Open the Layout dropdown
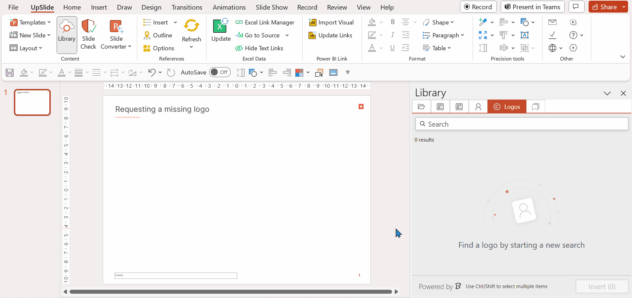Image resolution: width=632 pixels, height=298 pixels. [26, 48]
